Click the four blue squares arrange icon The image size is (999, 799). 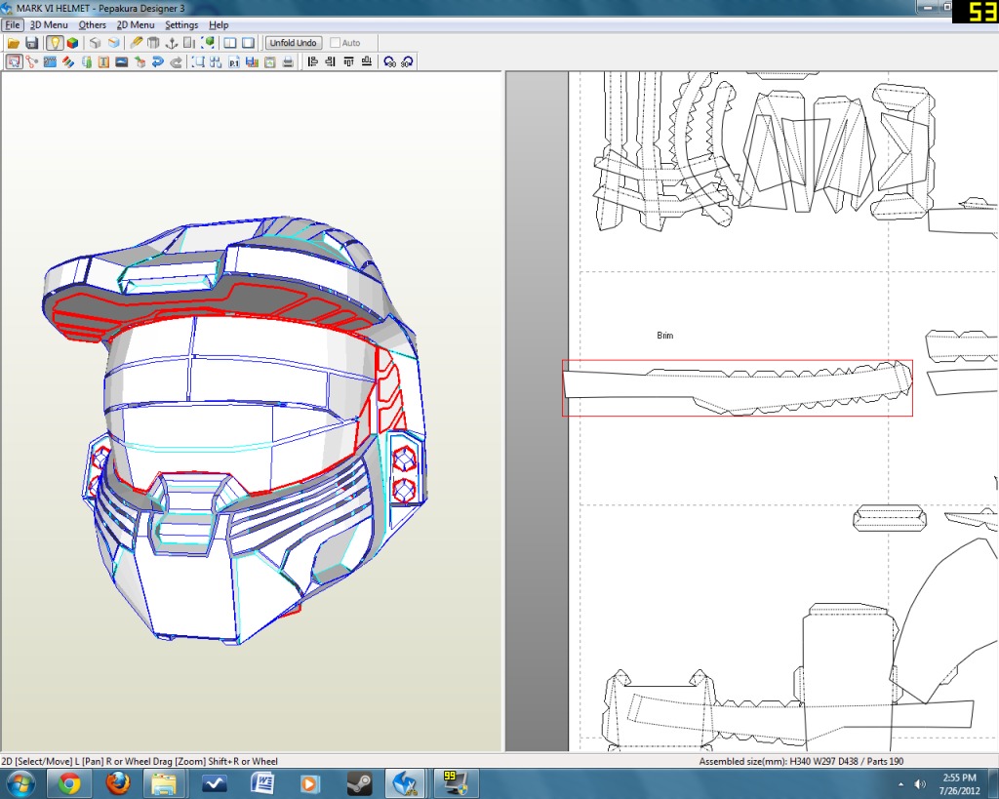pyautogui.click(x=216, y=61)
